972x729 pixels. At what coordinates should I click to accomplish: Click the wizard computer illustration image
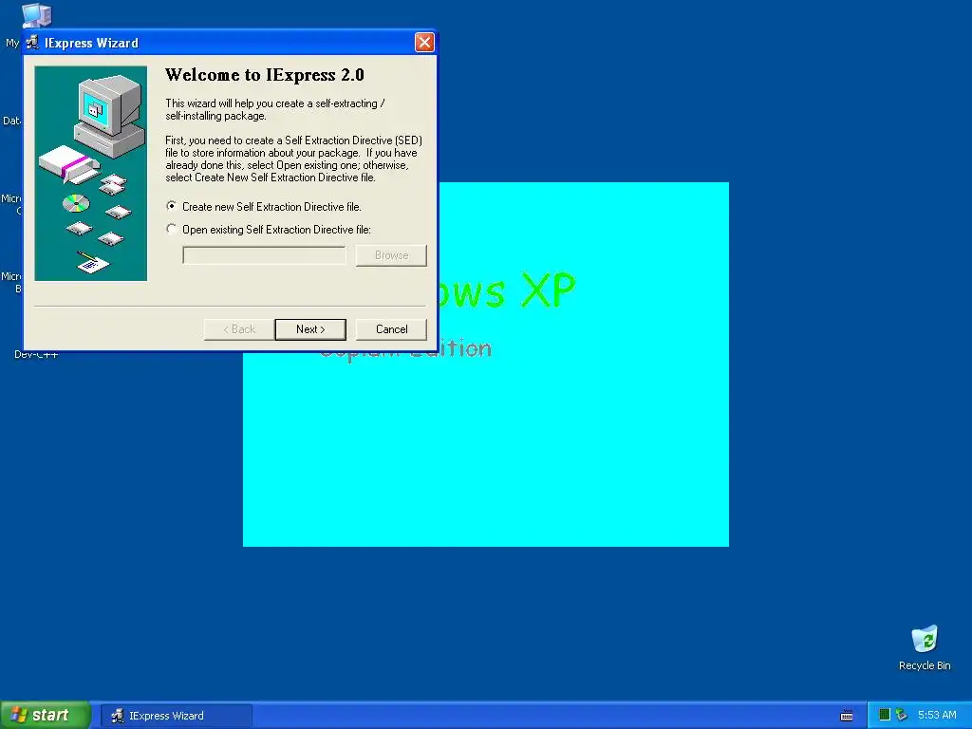coord(91,174)
